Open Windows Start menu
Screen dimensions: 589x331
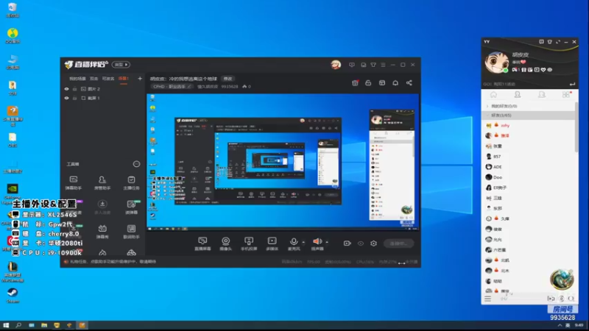[x=6, y=325]
